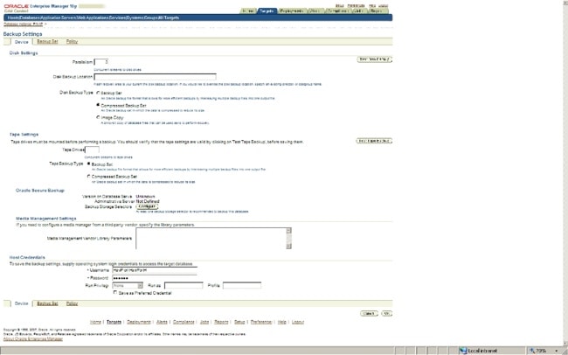Open the Run Privilege dropdown
This screenshot has width=568, height=355.
click(128, 286)
